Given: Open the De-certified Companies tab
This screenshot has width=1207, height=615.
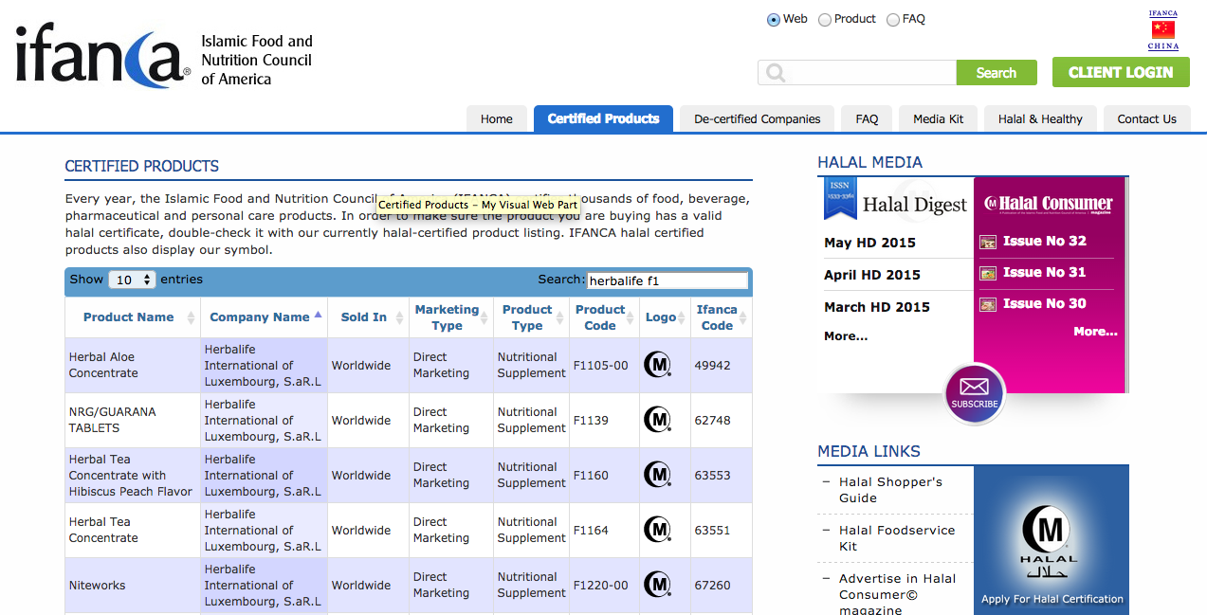Looking at the screenshot, I should point(758,118).
